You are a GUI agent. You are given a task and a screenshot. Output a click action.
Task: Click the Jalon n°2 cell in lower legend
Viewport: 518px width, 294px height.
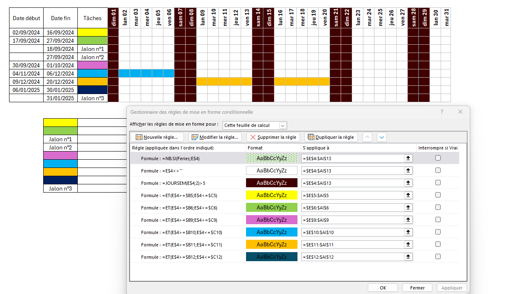(x=60, y=147)
